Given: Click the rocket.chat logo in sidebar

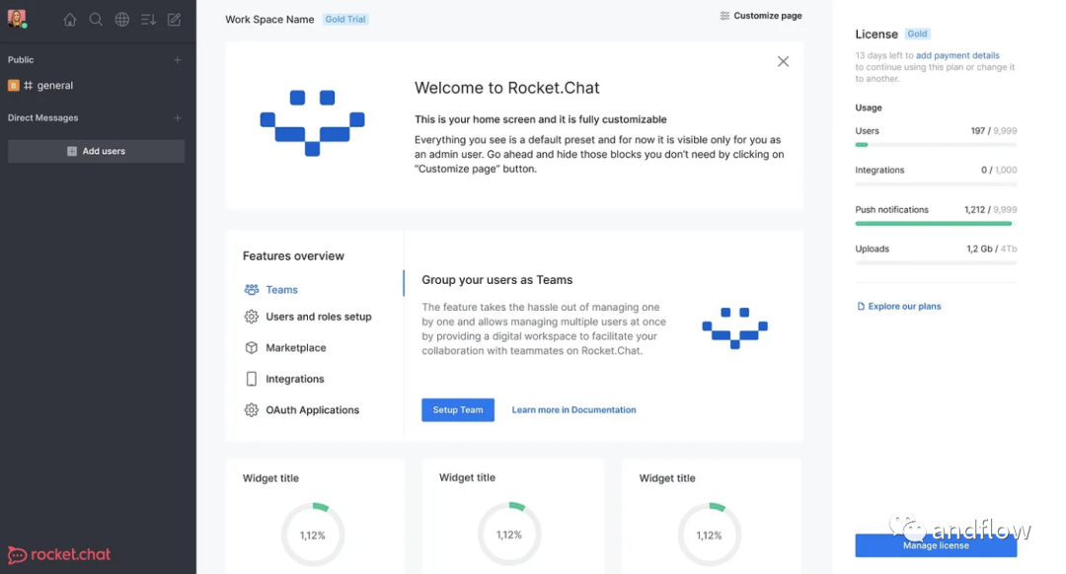Looking at the screenshot, I should point(59,555).
